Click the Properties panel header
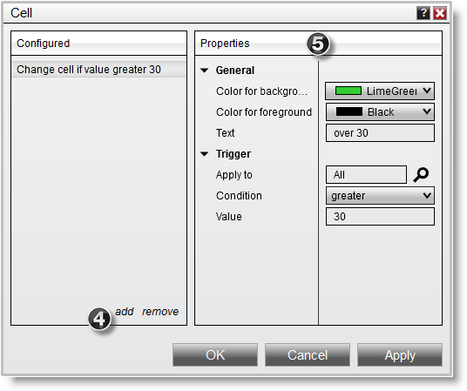 tap(318, 44)
